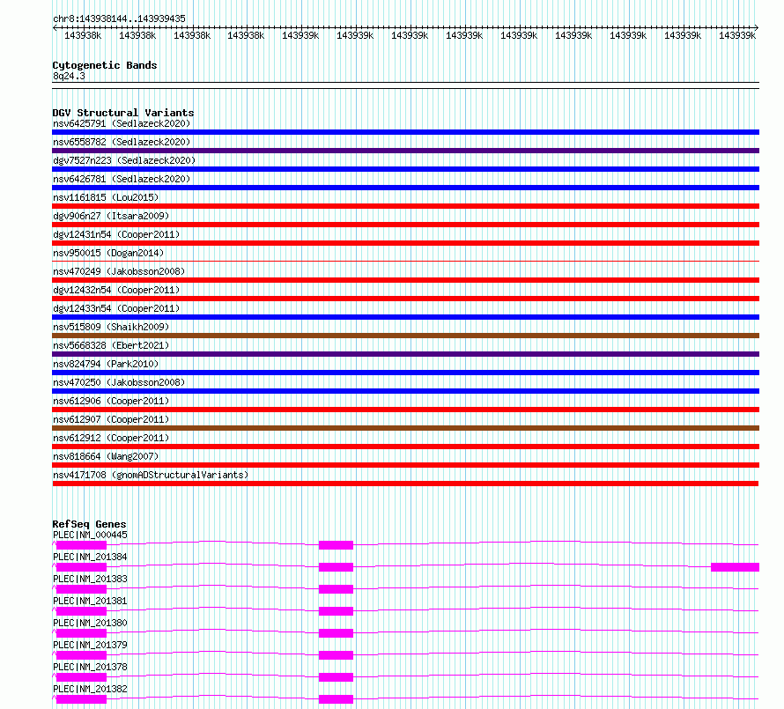This screenshot has height=709, width=784.
Task: Select first exon block of PLEC|NM_201383
Action: (x=82, y=589)
